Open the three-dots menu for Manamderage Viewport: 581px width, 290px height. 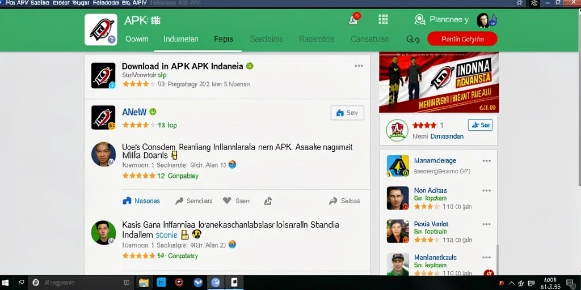pyautogui.click(x=486, y=161)
